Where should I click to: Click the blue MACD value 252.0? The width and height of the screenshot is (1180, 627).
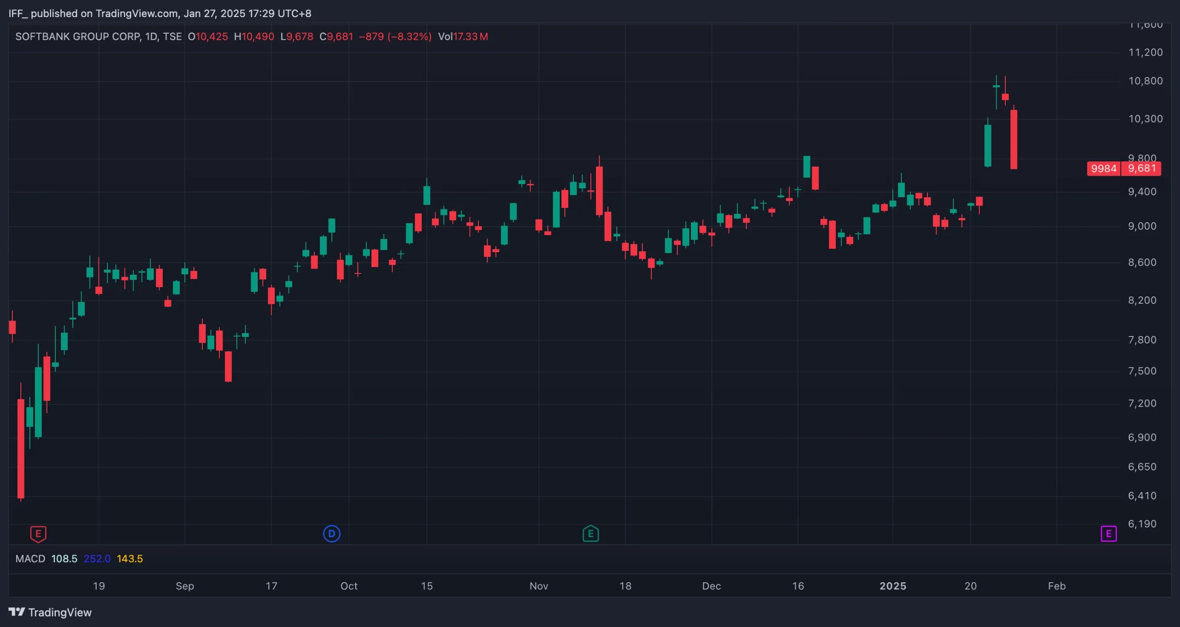tap(97, 559)
